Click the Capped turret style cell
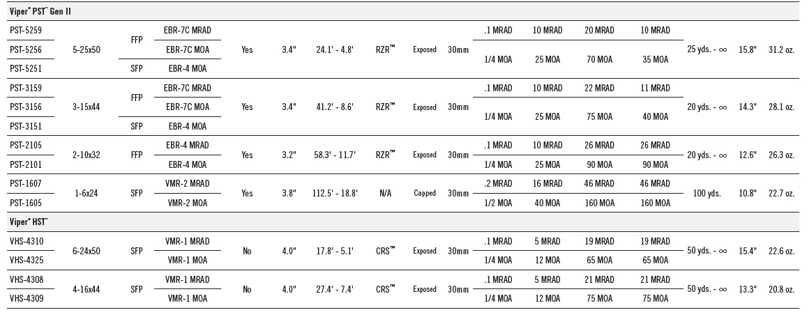The image size is (807, 317). pyautogui.click(x=425, y=193)
